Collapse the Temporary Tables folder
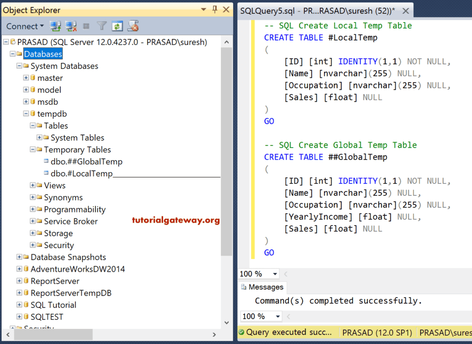This screenshot has height=344, width=472. coord(33,149)
